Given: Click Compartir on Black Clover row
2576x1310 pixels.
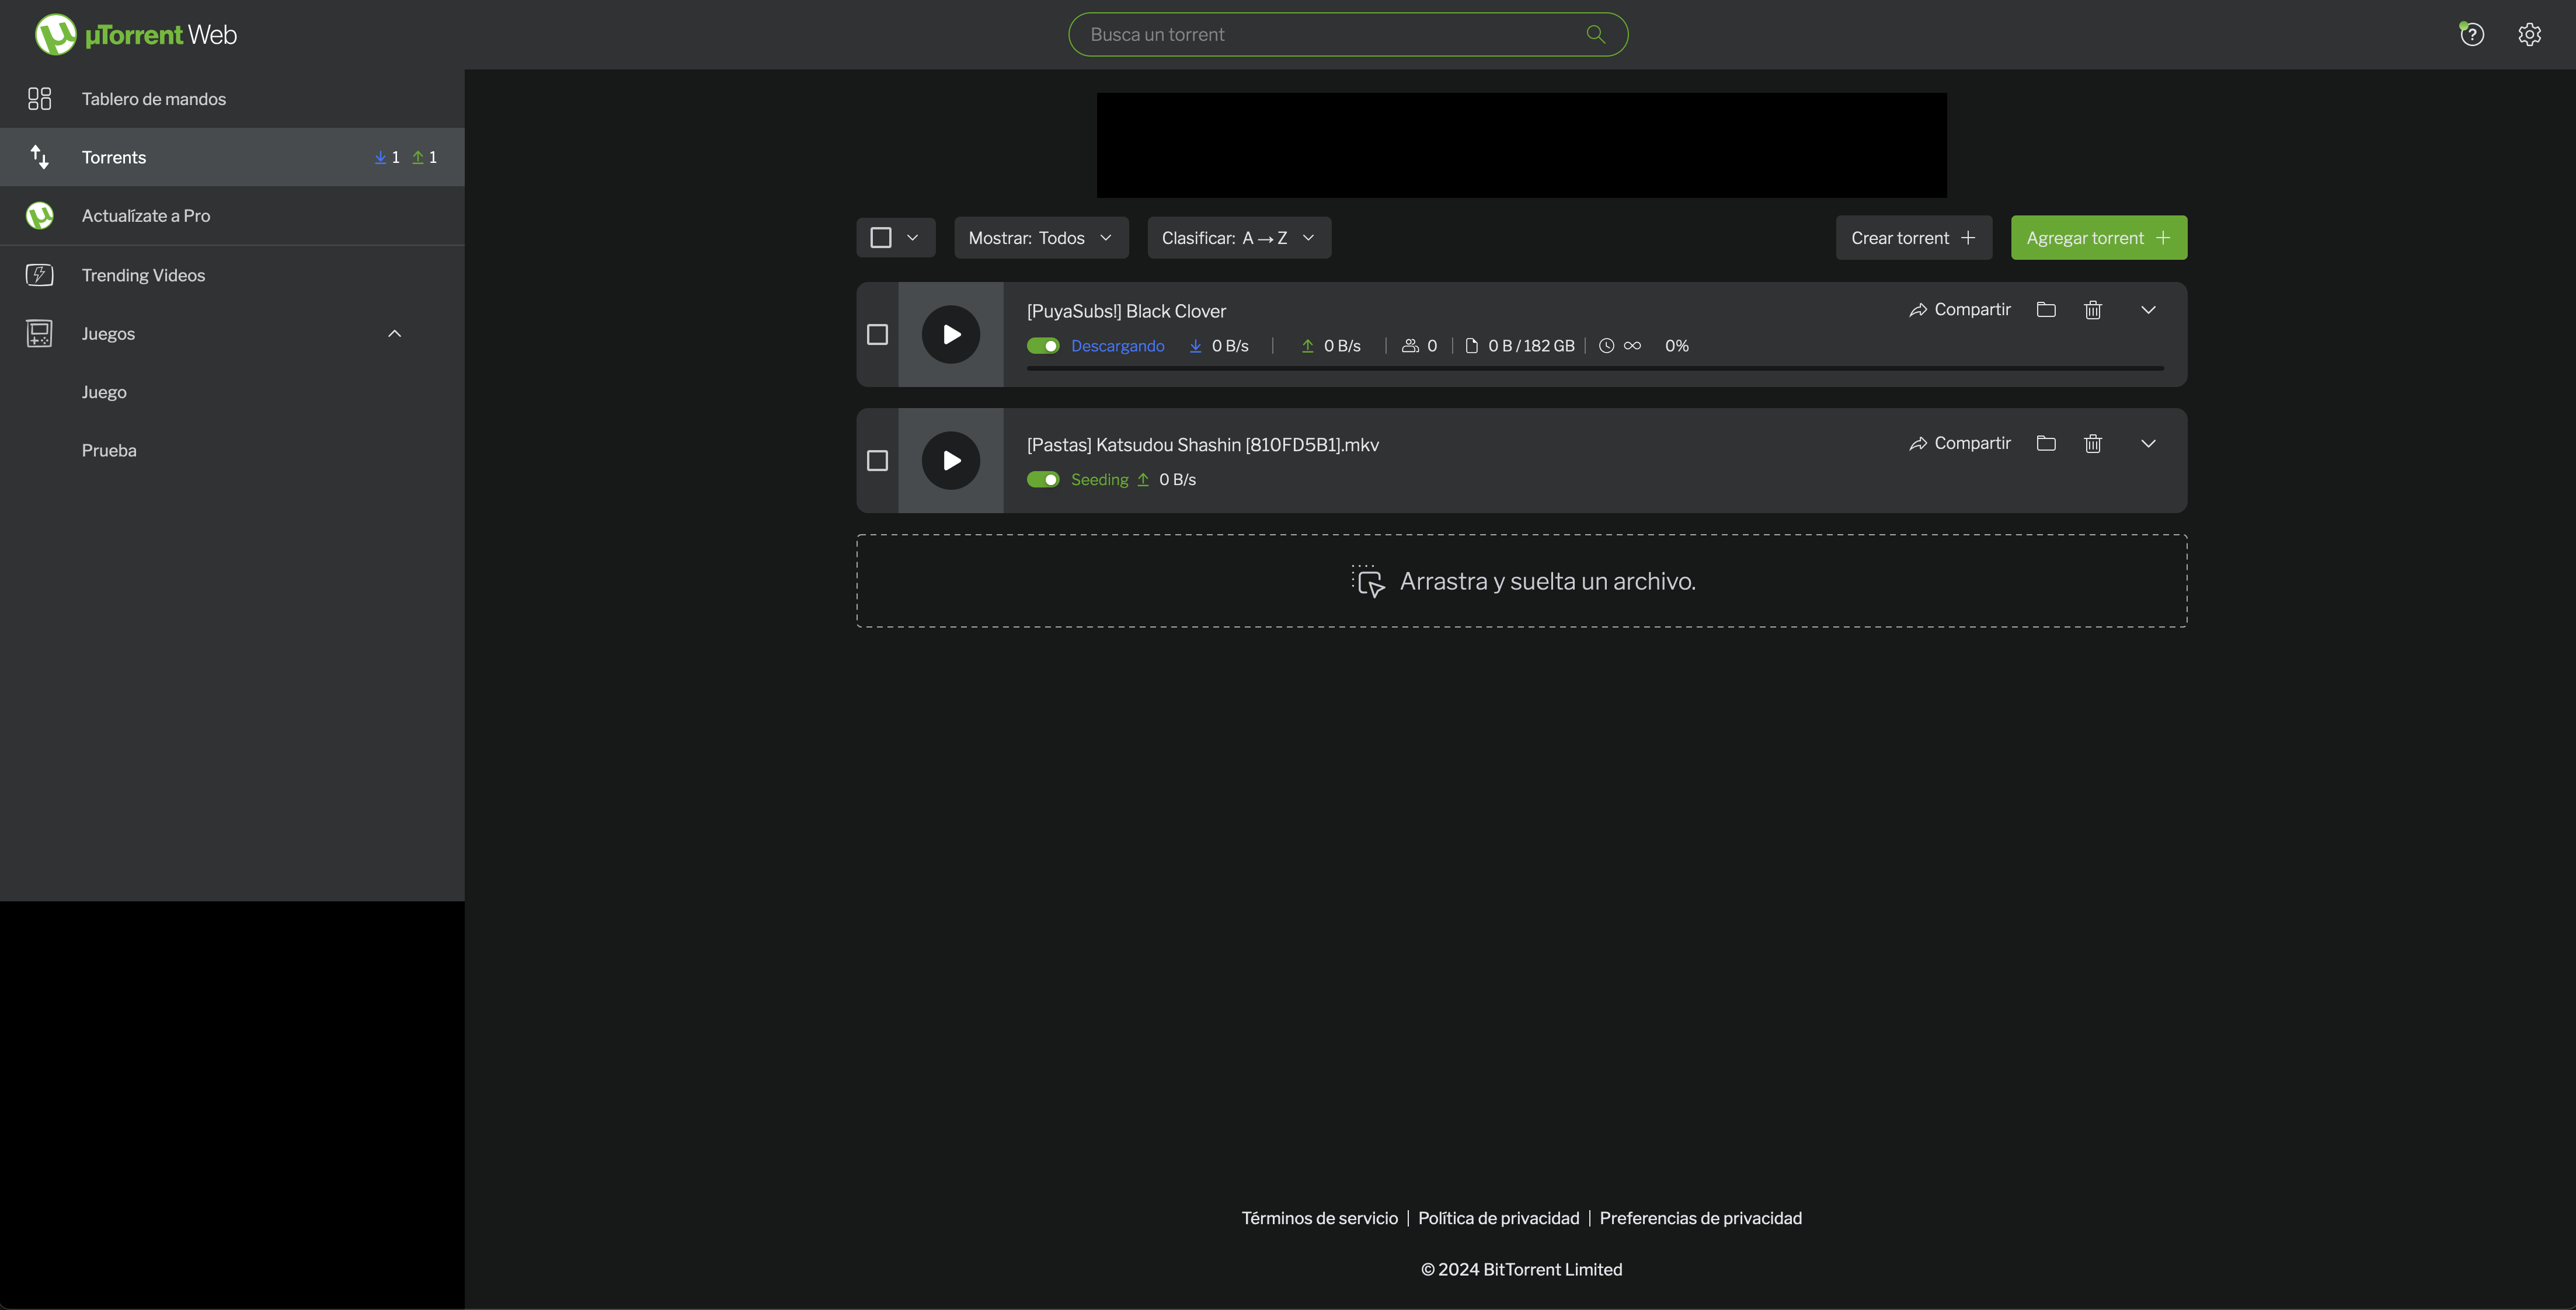Looking at the screenshot, I should 1959,310.
